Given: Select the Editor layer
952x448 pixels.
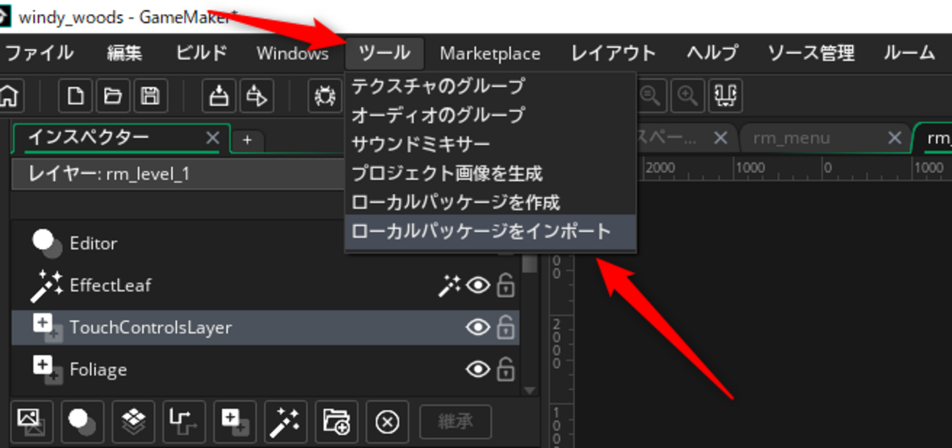Looking at the screenshot, I should coord(265,243).
